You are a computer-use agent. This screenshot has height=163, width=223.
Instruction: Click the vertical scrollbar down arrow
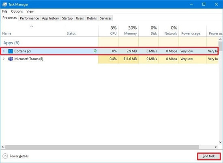pyautogui.click(x=221, y=142)
